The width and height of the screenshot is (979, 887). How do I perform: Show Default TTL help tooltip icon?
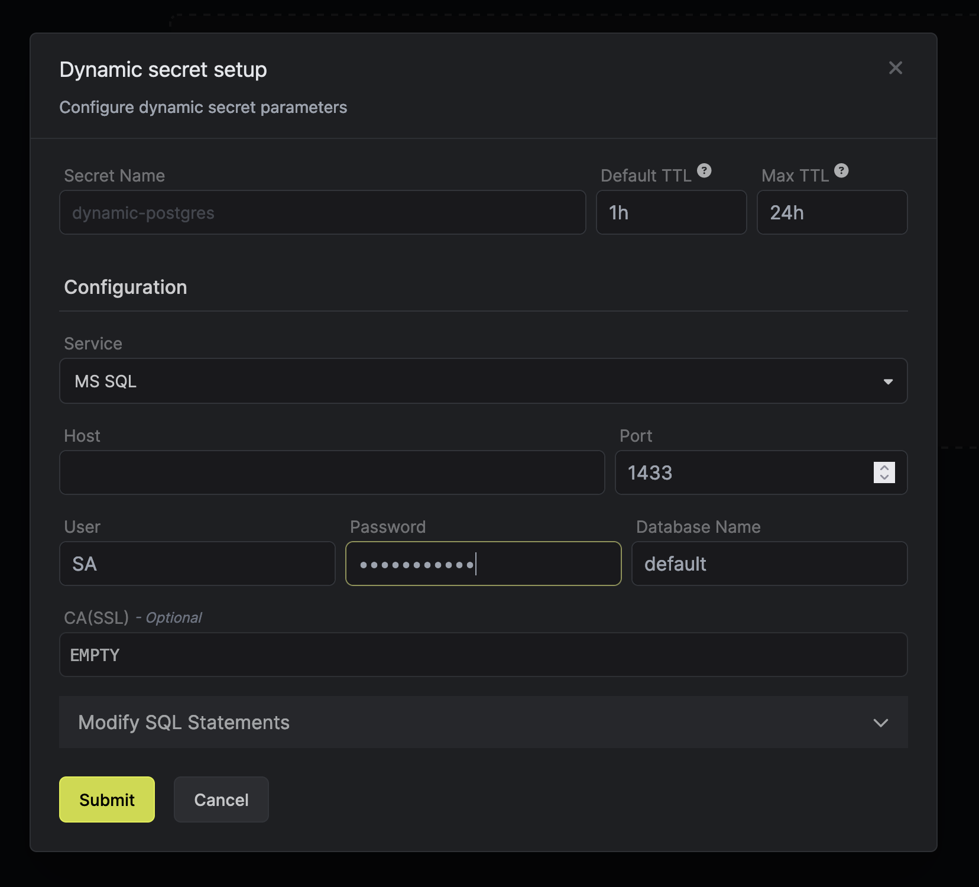704,171
